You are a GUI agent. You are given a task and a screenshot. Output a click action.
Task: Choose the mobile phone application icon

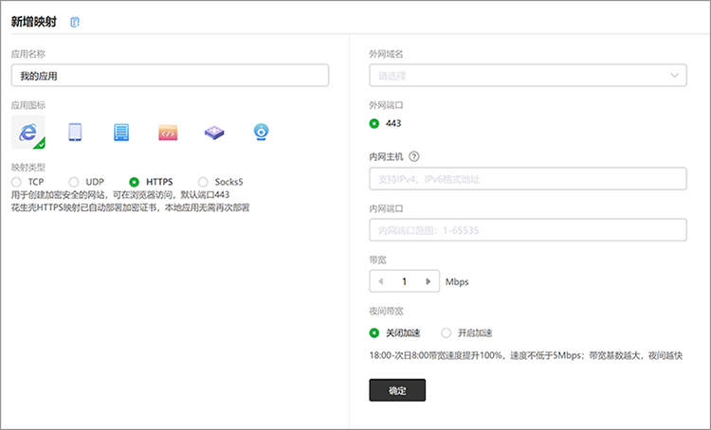(x=75, y=133)
